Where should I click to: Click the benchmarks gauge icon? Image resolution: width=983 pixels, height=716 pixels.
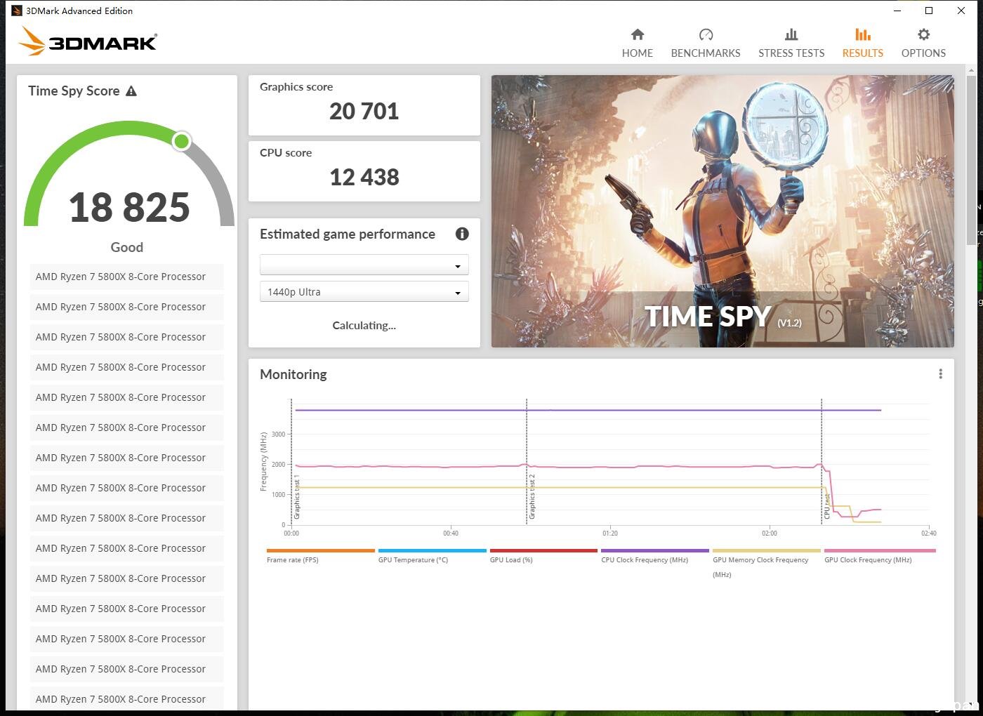pos(706,34)
